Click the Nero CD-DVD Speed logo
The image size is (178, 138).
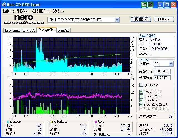coord(24,20)
